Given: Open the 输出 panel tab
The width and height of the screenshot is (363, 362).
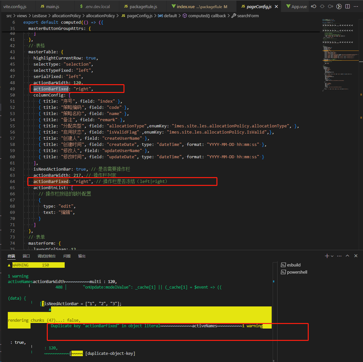Looking at the screenshot, I should (82, 256).
